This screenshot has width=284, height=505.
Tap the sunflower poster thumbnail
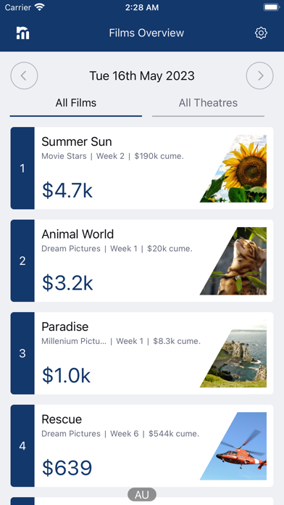(233, 168)
